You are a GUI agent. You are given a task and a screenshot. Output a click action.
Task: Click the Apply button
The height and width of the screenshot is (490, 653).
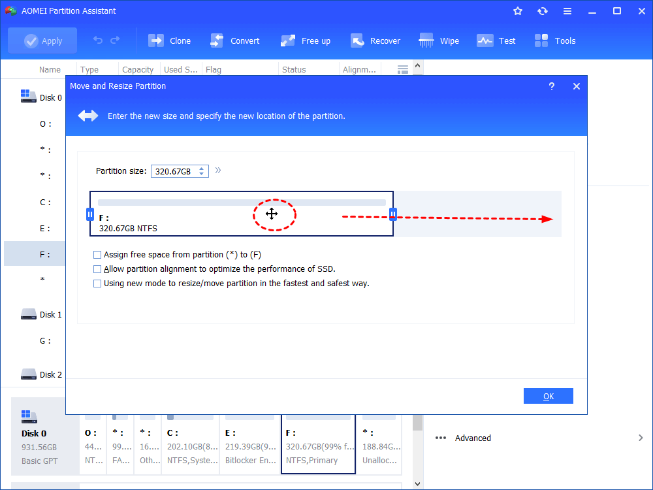(x=42, y=41)
